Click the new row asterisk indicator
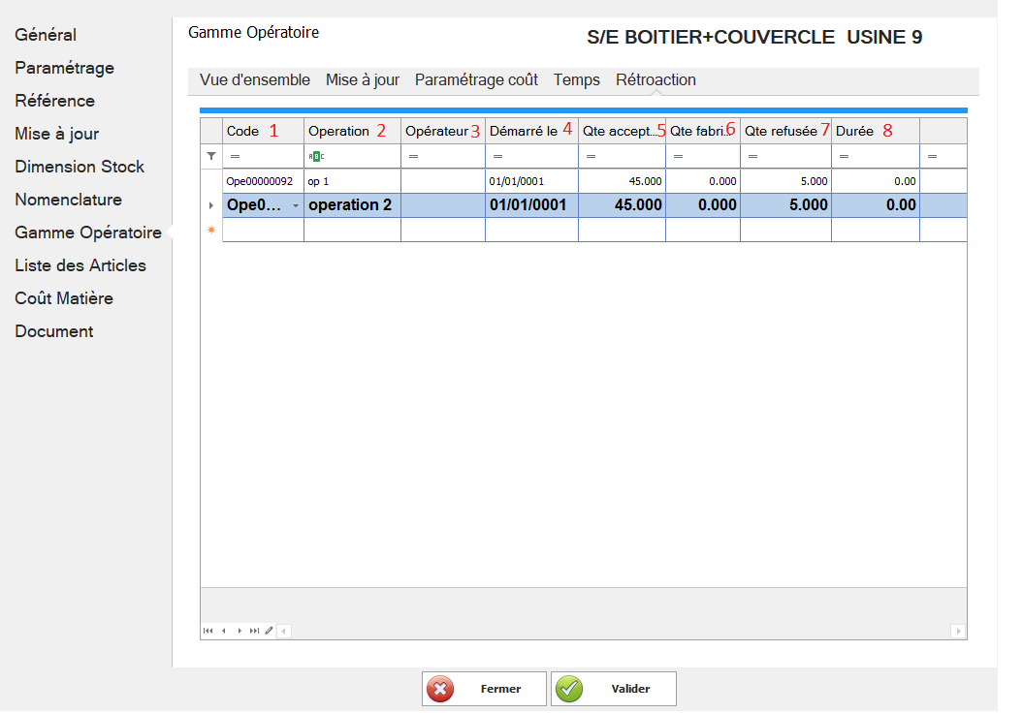The width and height of the screenshot is (1023, 713). [x=211, y=230]
